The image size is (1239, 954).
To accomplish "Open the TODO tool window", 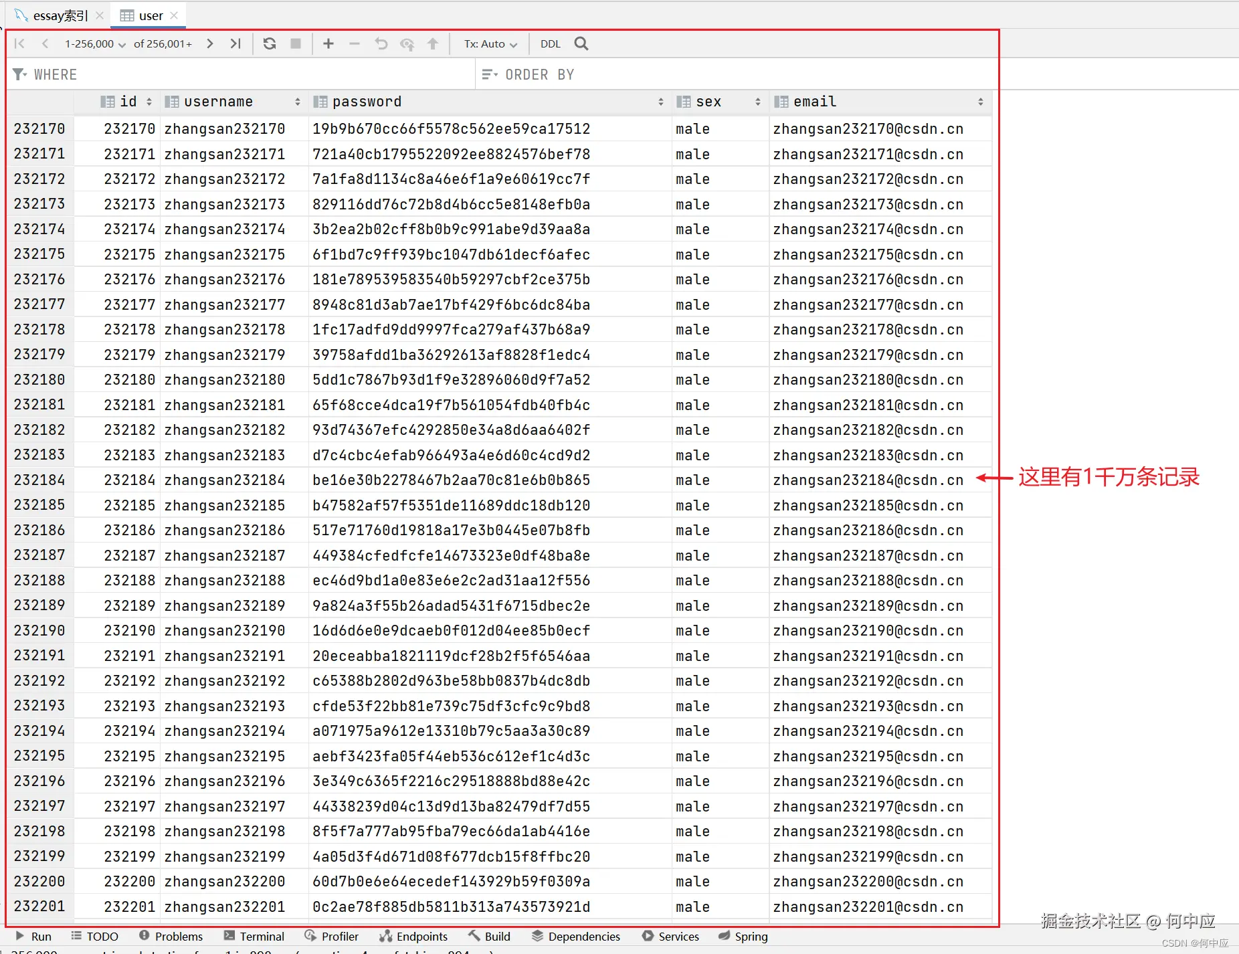I will 95,937.
